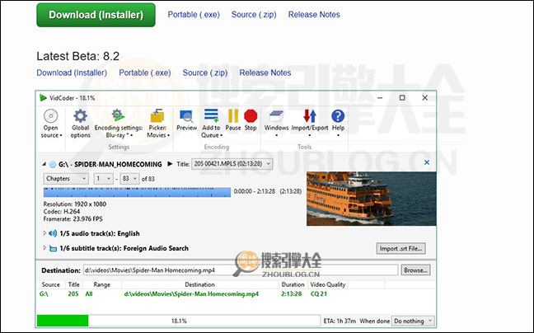Click the queue Destination column header

click(x=200, y=284)
